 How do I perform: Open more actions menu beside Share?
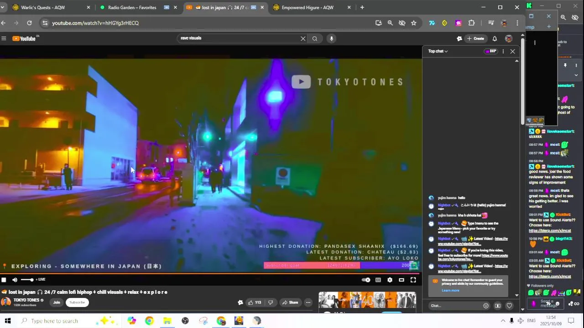click(308, 302)
